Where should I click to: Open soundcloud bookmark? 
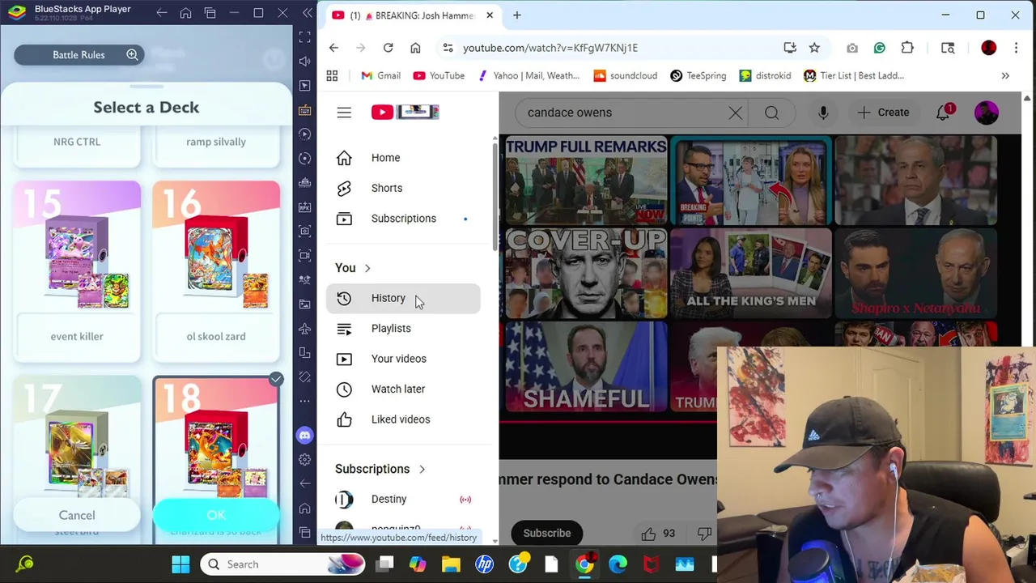point(625,75)
